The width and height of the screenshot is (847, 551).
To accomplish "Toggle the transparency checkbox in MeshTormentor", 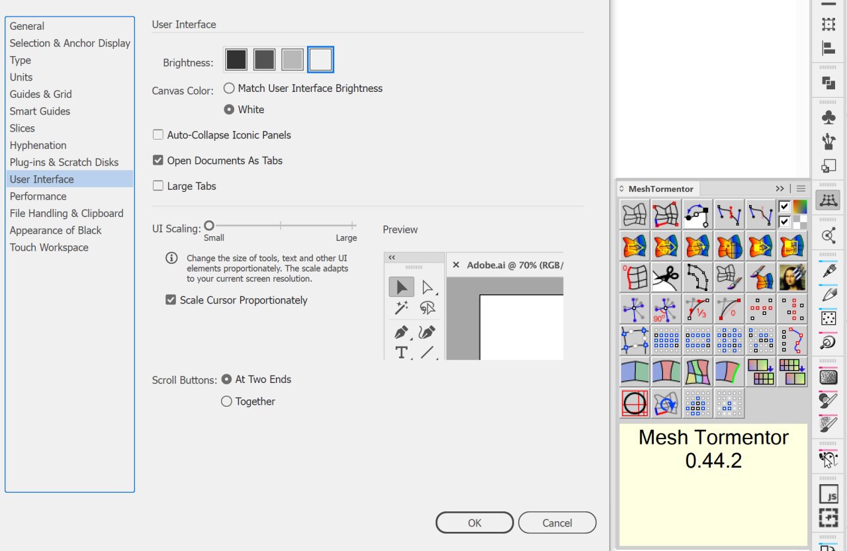I will pyautogui.click(x=784, y=222).
